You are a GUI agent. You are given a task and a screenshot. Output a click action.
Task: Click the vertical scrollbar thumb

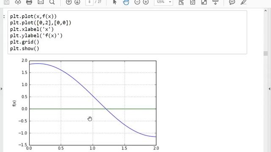coord(265,54)
